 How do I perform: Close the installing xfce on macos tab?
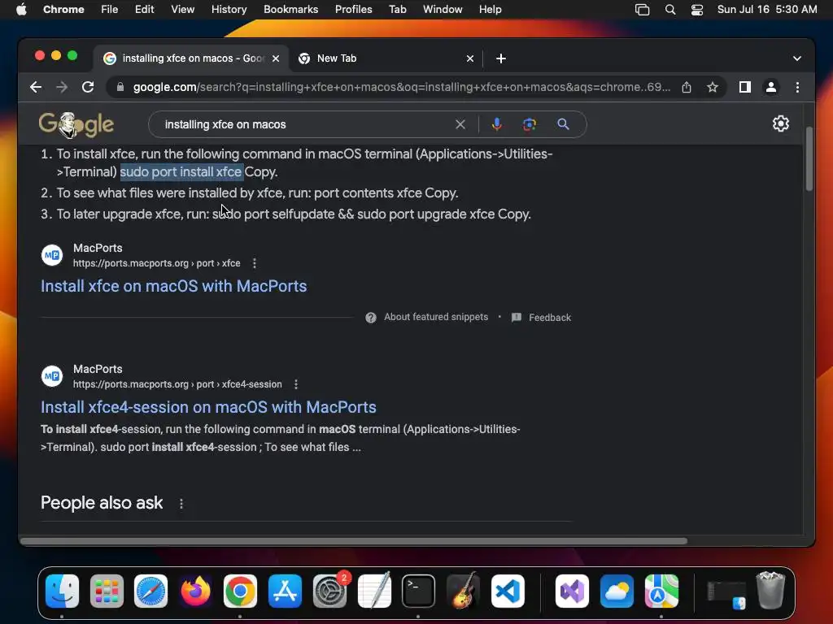pyautogui.click(x=276, y=58)
